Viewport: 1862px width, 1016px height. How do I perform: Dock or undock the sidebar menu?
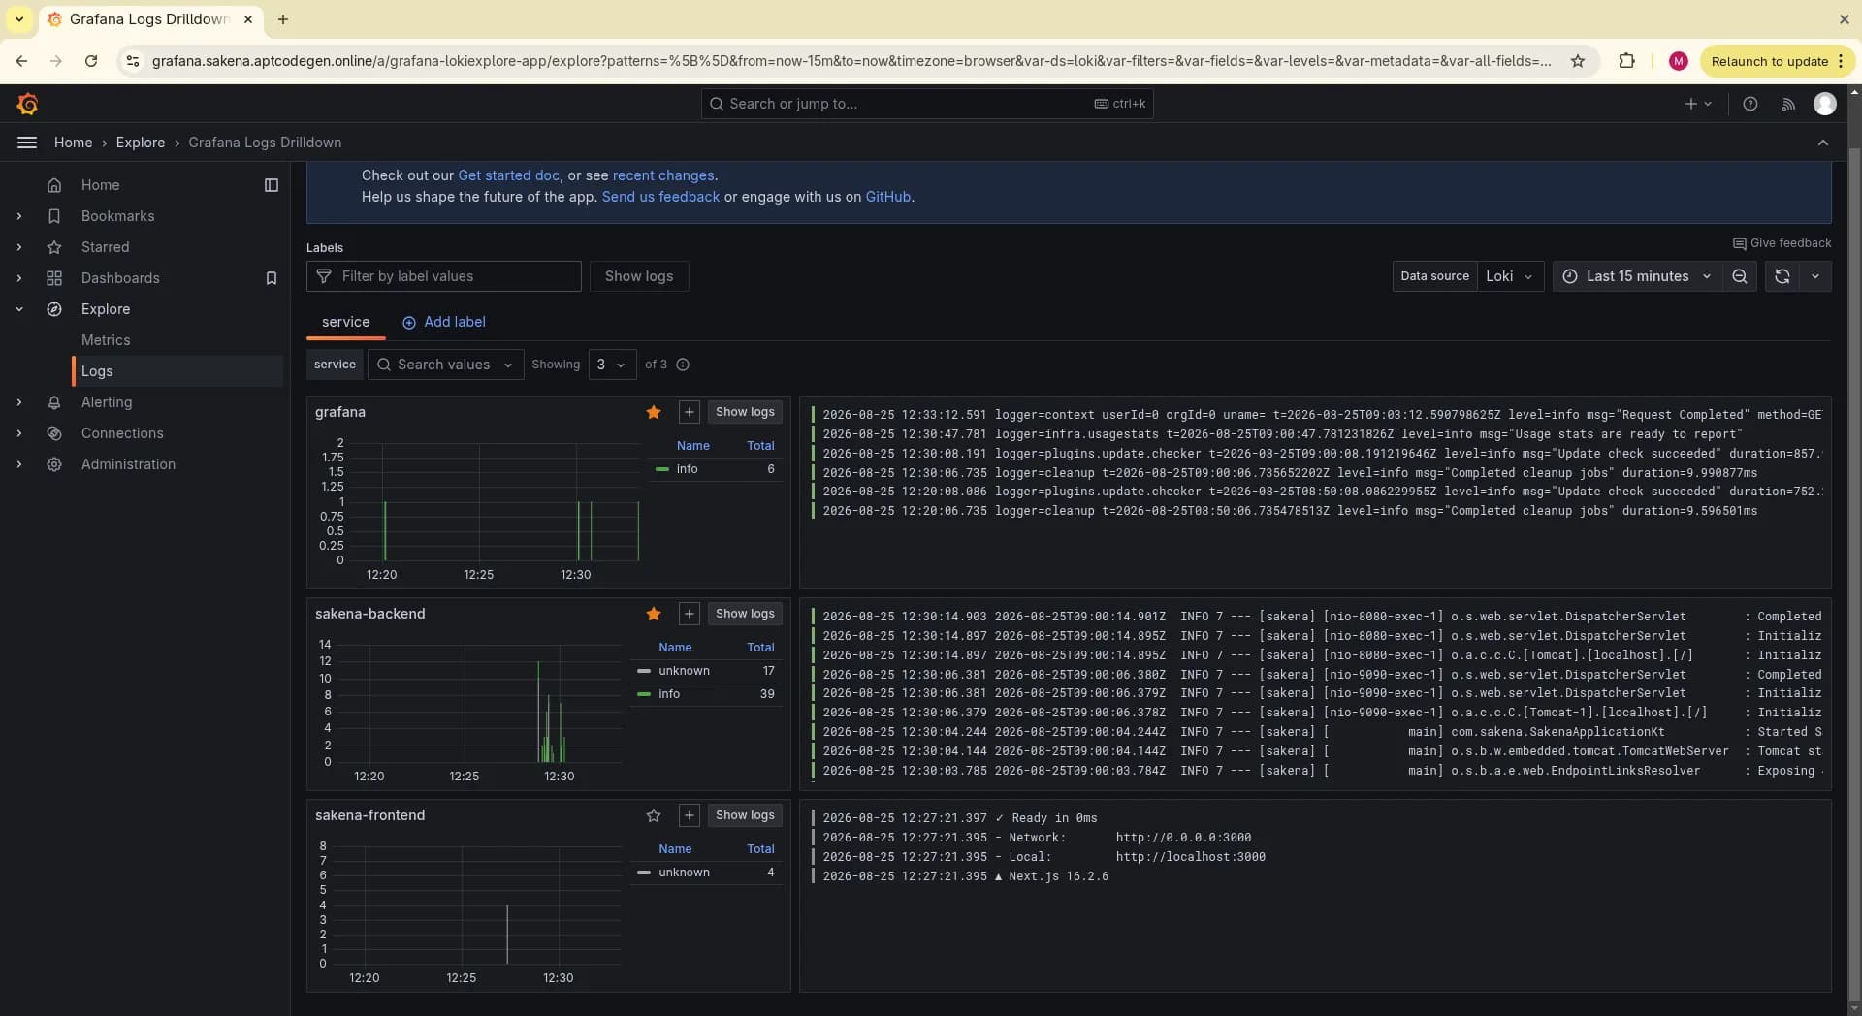pos(272,185)
